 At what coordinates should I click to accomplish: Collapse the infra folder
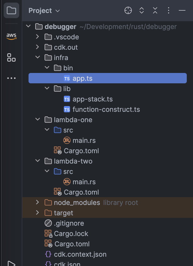(38, 57)
